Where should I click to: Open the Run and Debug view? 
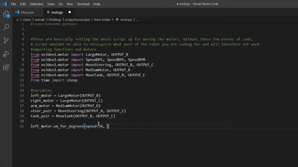[6, 54]
